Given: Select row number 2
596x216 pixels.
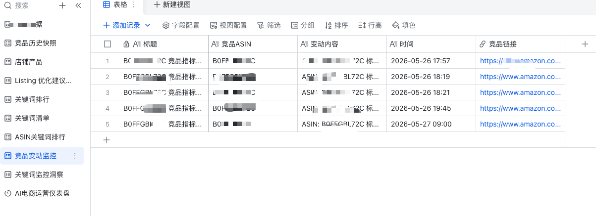Looking at the screenshot, I should click(108, 77).
